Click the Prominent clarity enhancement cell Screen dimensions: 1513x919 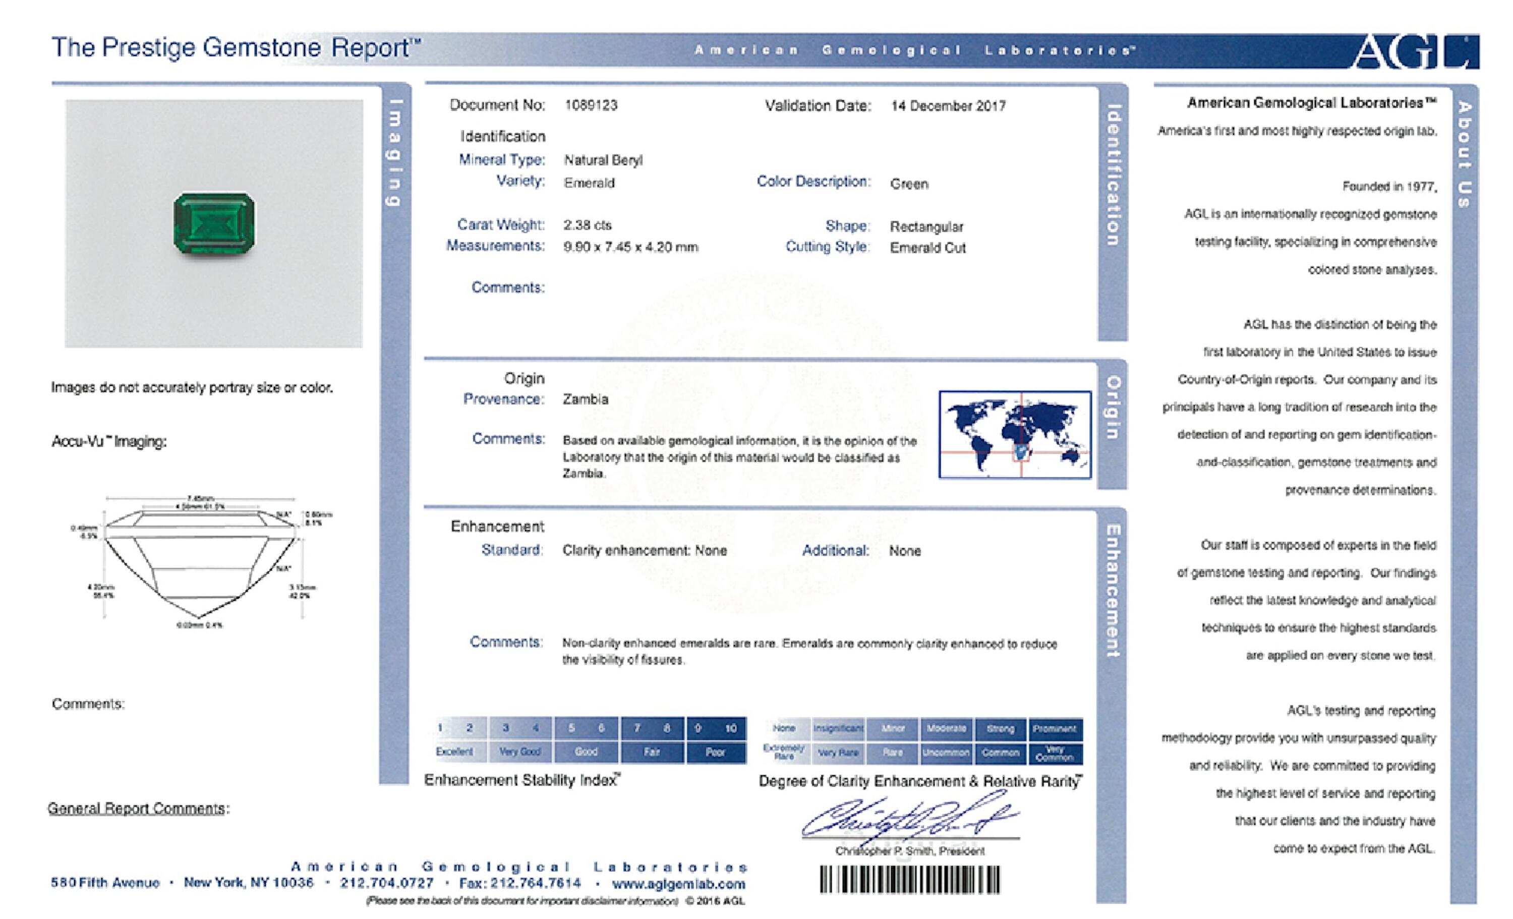pyautogui.click(x=1055, y=728)
